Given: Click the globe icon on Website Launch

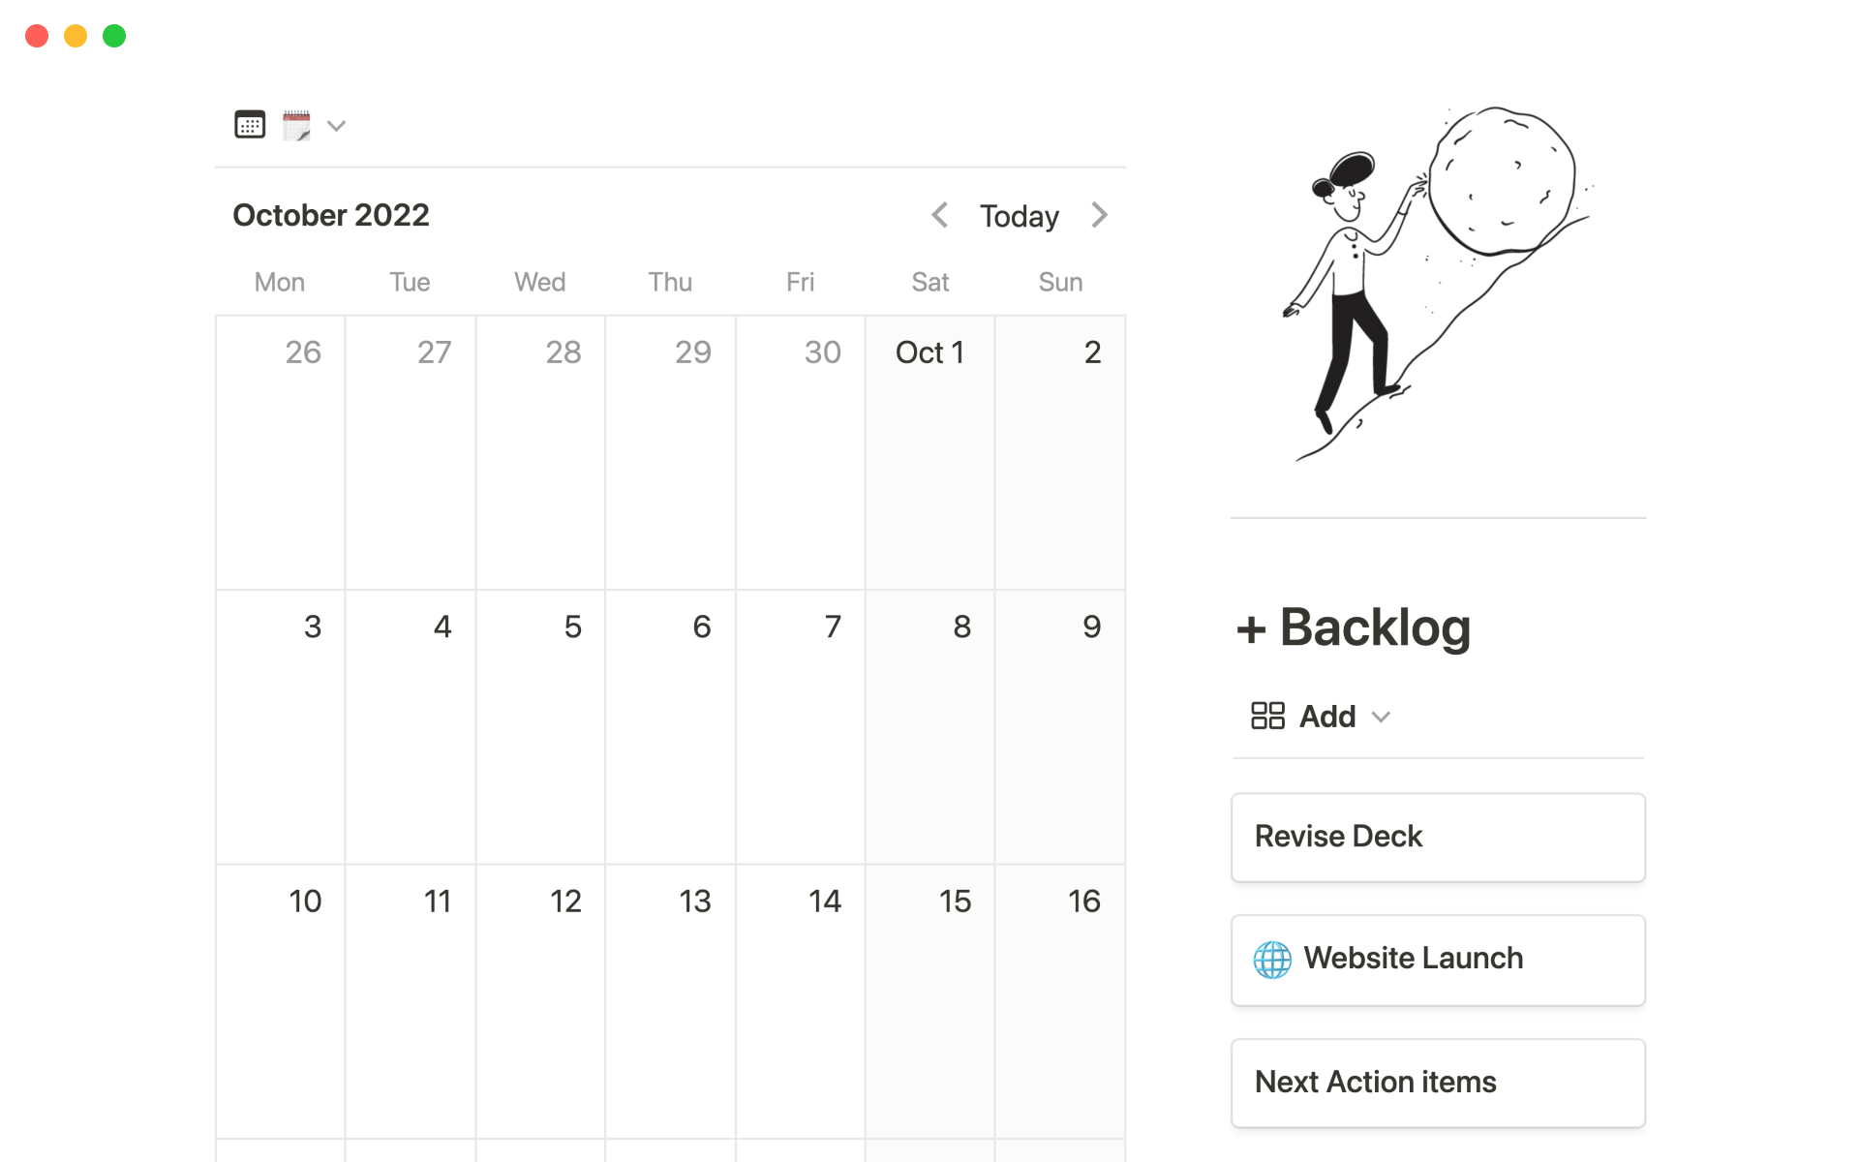Looking at the screenshot, I should pos(1272,960).
